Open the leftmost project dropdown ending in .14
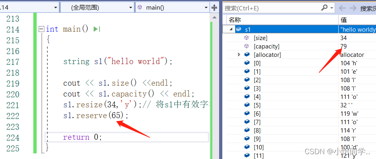376x159 pixels. tap(29, 8)
